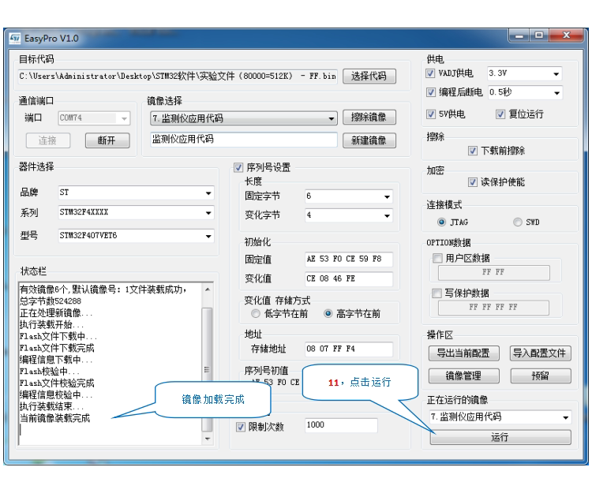The width and height of the screenshot is (592, 497).
Task: Click the status log scrollbar thumb
Action: click(x=207, y=369)
